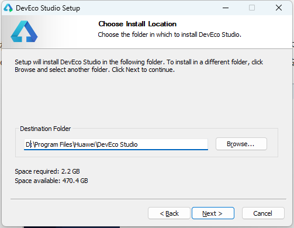Click the 'Choose the folder in which' subtitle
This screenshot has width=294, height=228.
170,34
